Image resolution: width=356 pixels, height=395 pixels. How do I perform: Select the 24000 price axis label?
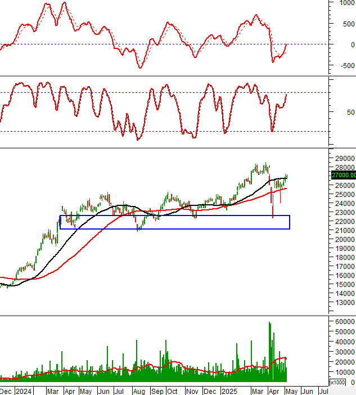pos(345,203)
